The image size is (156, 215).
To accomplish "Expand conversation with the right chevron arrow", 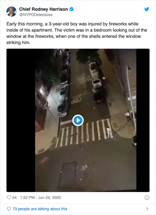I will [147, 209].
